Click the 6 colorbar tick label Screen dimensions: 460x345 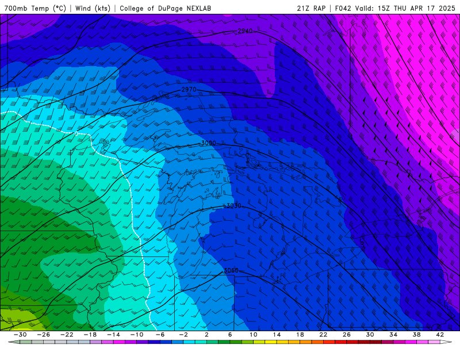[230, 335]
